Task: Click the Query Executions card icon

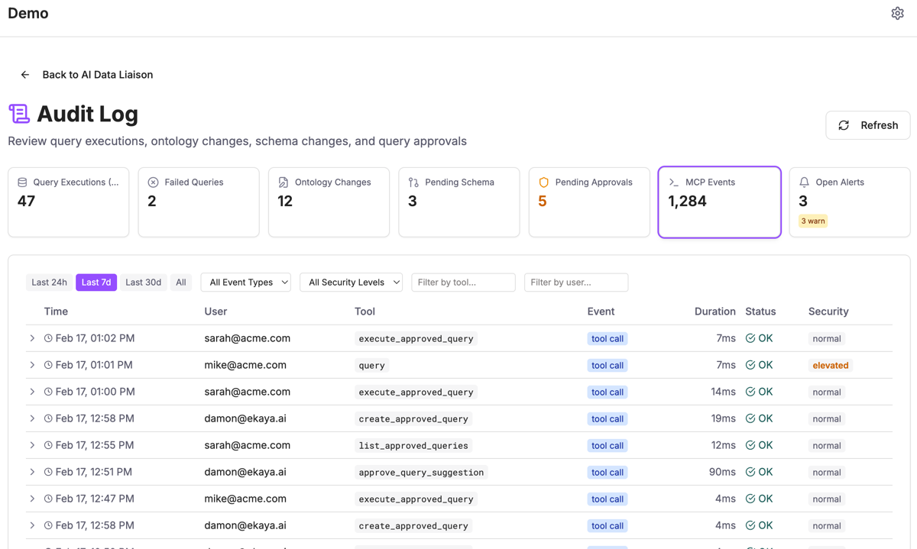Action: point(21,182)
